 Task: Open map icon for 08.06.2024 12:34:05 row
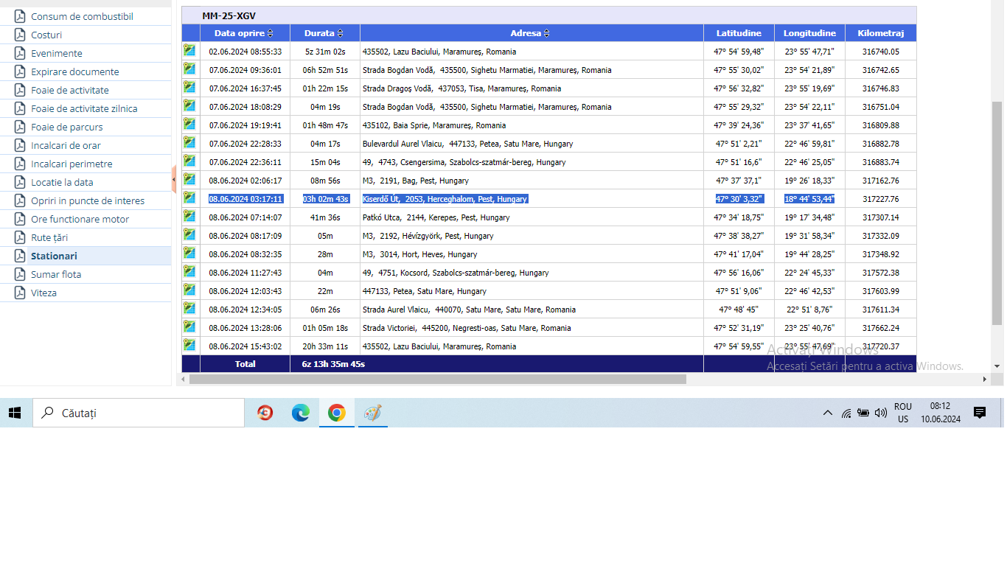(x=190, y=308)
